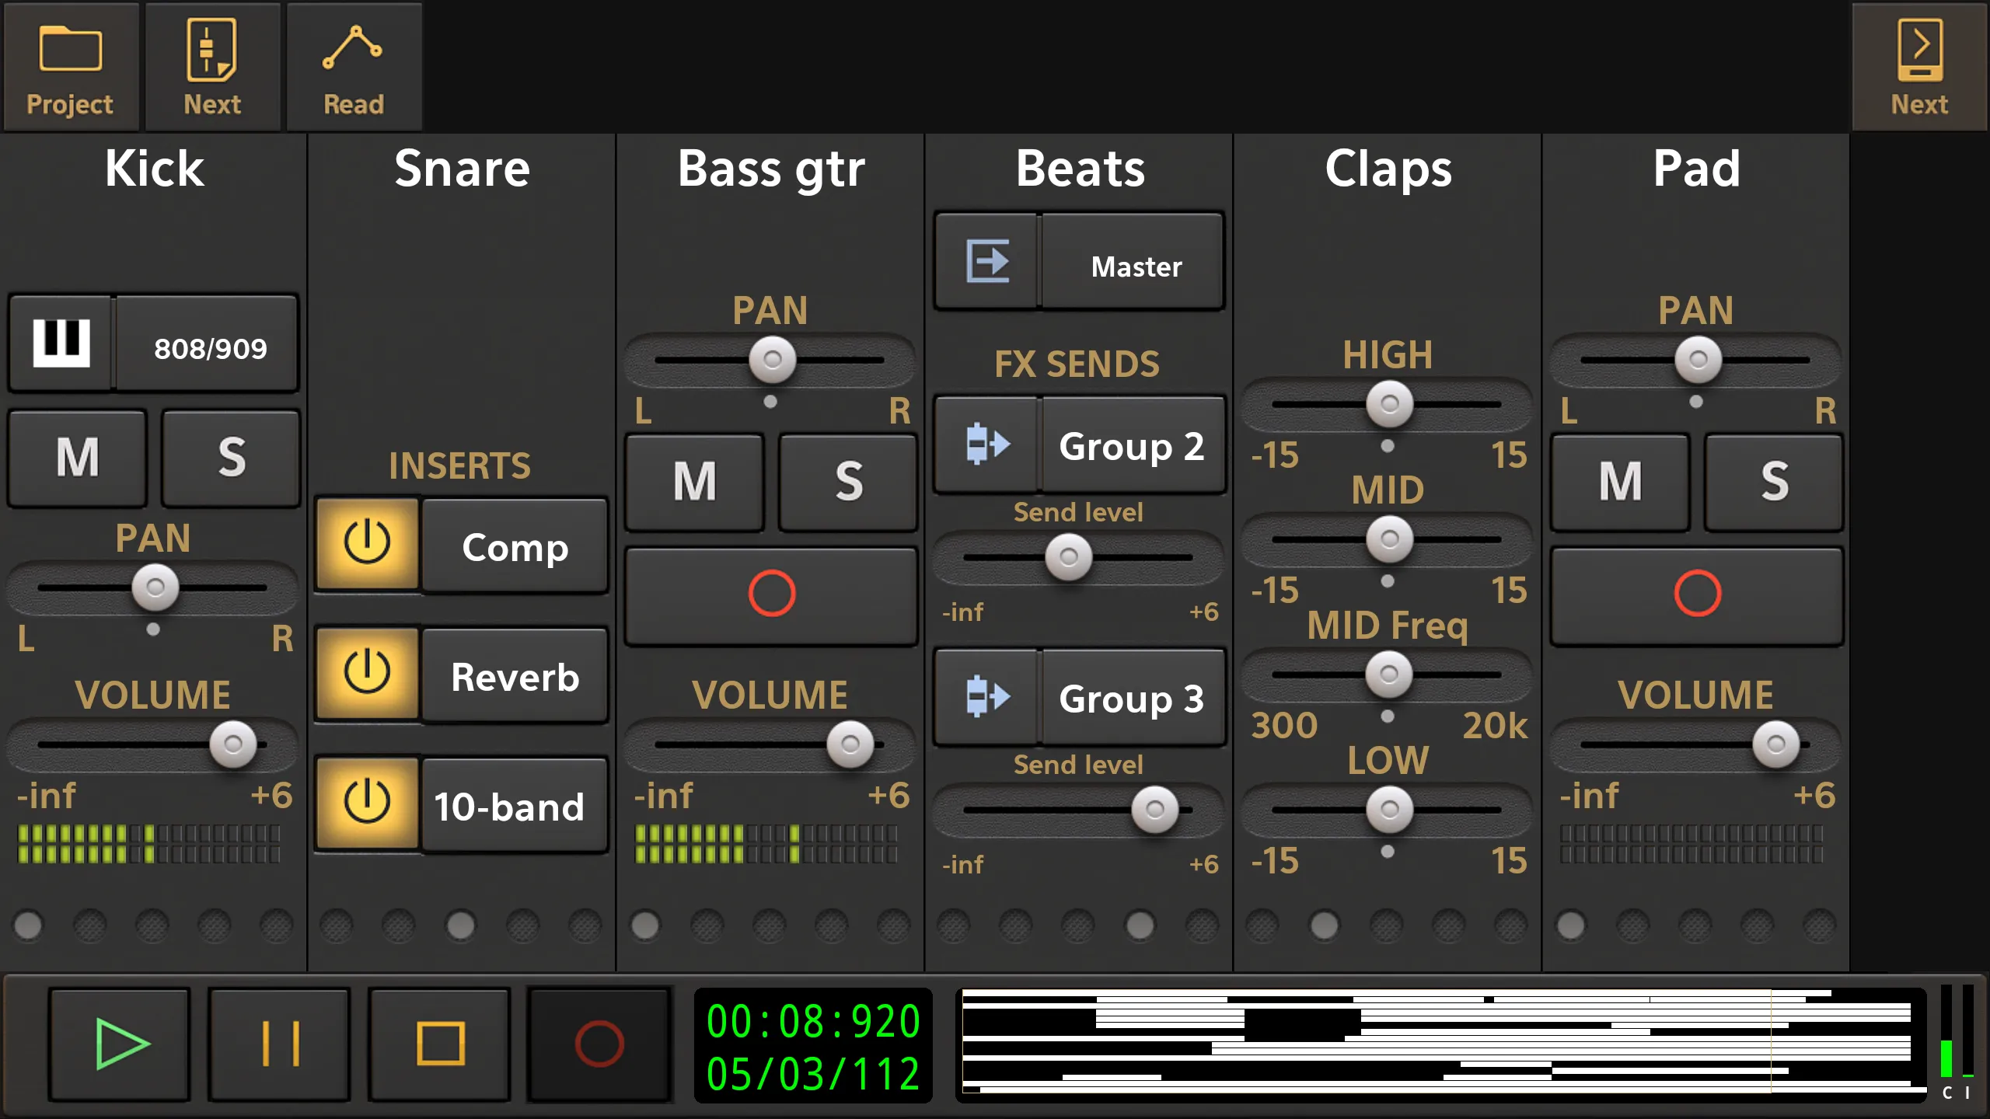
Task: Open the Kick piano keyboard instrument icon
Action: click(x=61, y=343)
